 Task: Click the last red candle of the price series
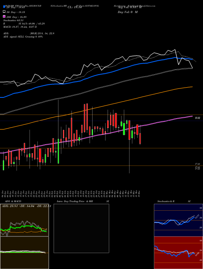click(x=140, y=138)
